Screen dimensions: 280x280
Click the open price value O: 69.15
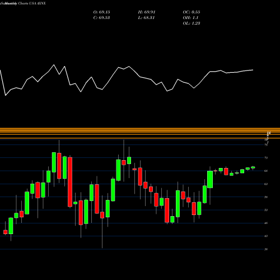coord(101,12)
